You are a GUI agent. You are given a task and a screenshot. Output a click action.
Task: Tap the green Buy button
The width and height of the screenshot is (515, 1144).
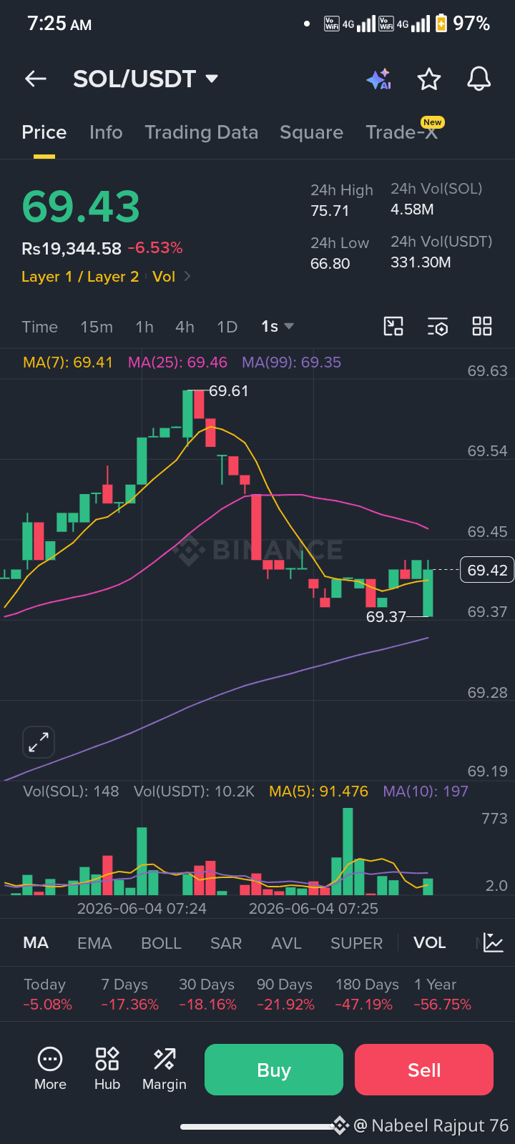pyautogui.click(x=274, y=1070)
